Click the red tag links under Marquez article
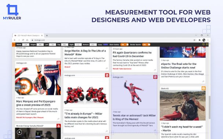This screenshot has height=139, width=223. pyautogui.click(x=30, y=117)
